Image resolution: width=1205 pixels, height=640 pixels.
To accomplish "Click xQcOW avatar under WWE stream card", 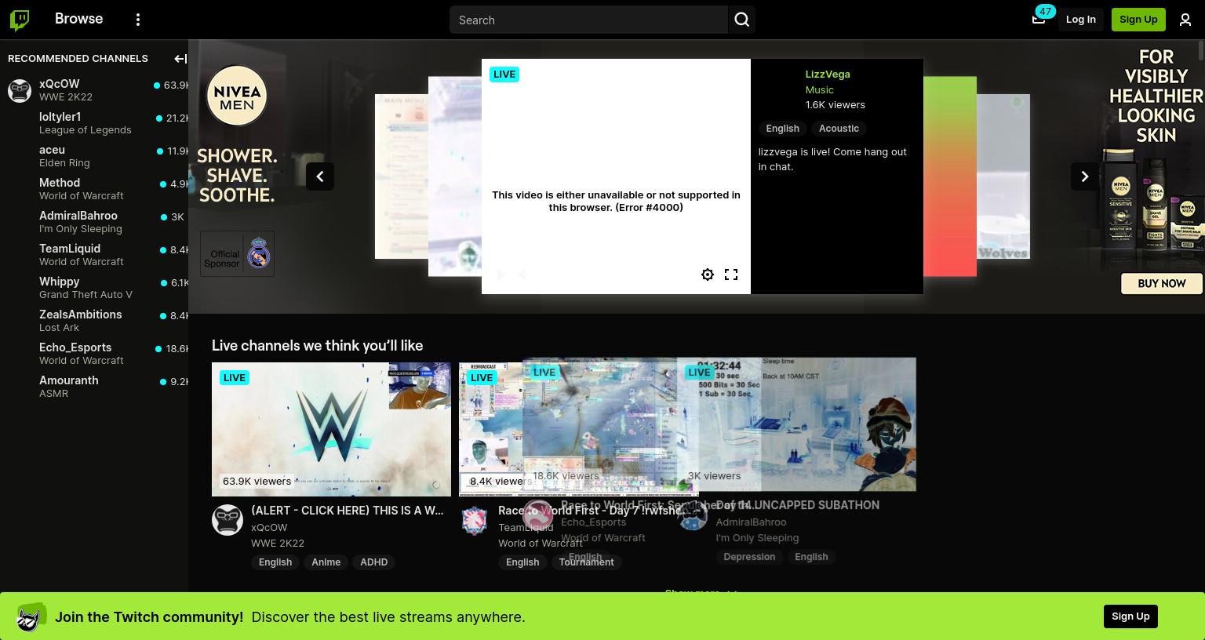I will pyautogui.click(x=228, y=520).
